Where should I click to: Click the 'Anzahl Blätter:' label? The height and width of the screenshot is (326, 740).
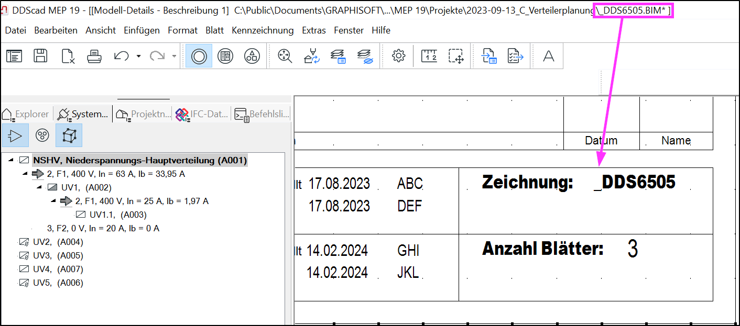point(542,249)
